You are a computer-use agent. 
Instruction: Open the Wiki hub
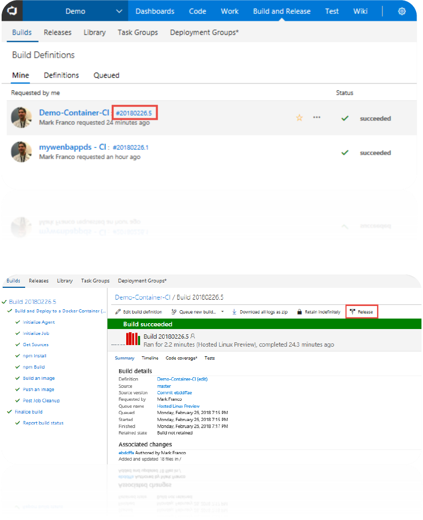[360, 11]
